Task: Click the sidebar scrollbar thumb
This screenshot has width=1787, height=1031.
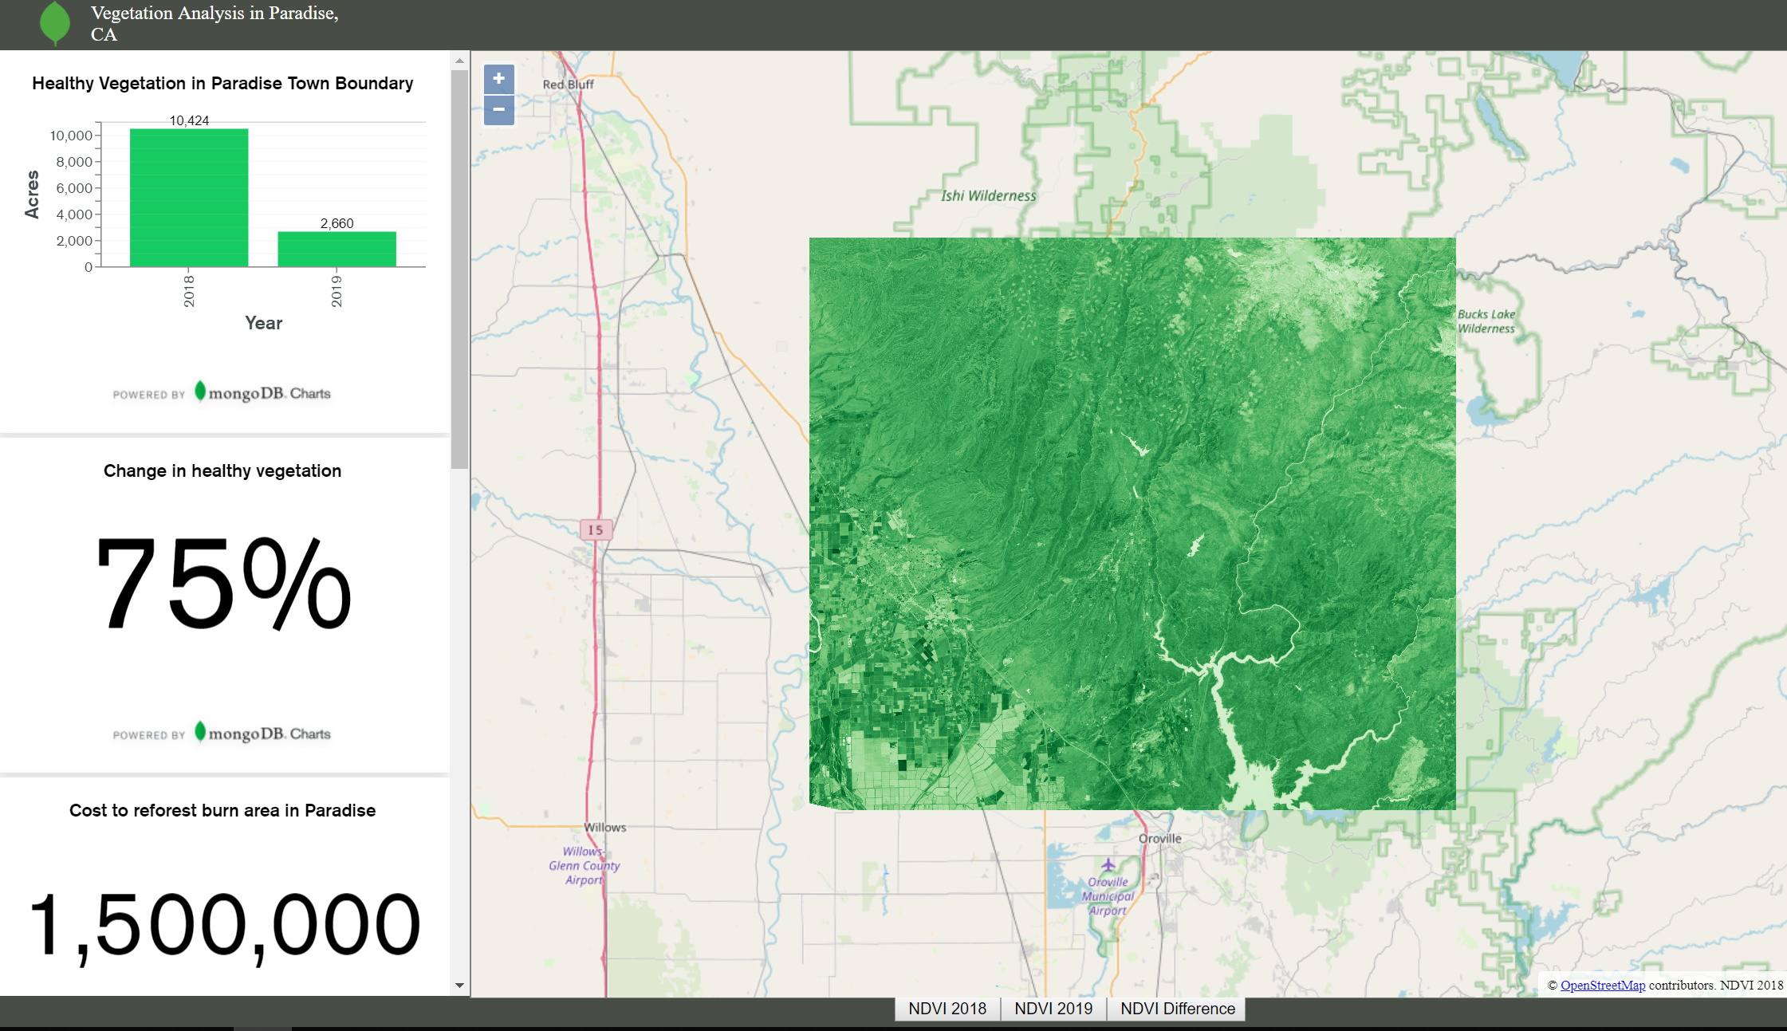Action: pyautogui.click(x=459, y=267)
